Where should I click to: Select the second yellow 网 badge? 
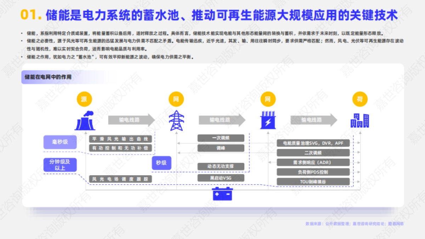[x=268, y=99]
